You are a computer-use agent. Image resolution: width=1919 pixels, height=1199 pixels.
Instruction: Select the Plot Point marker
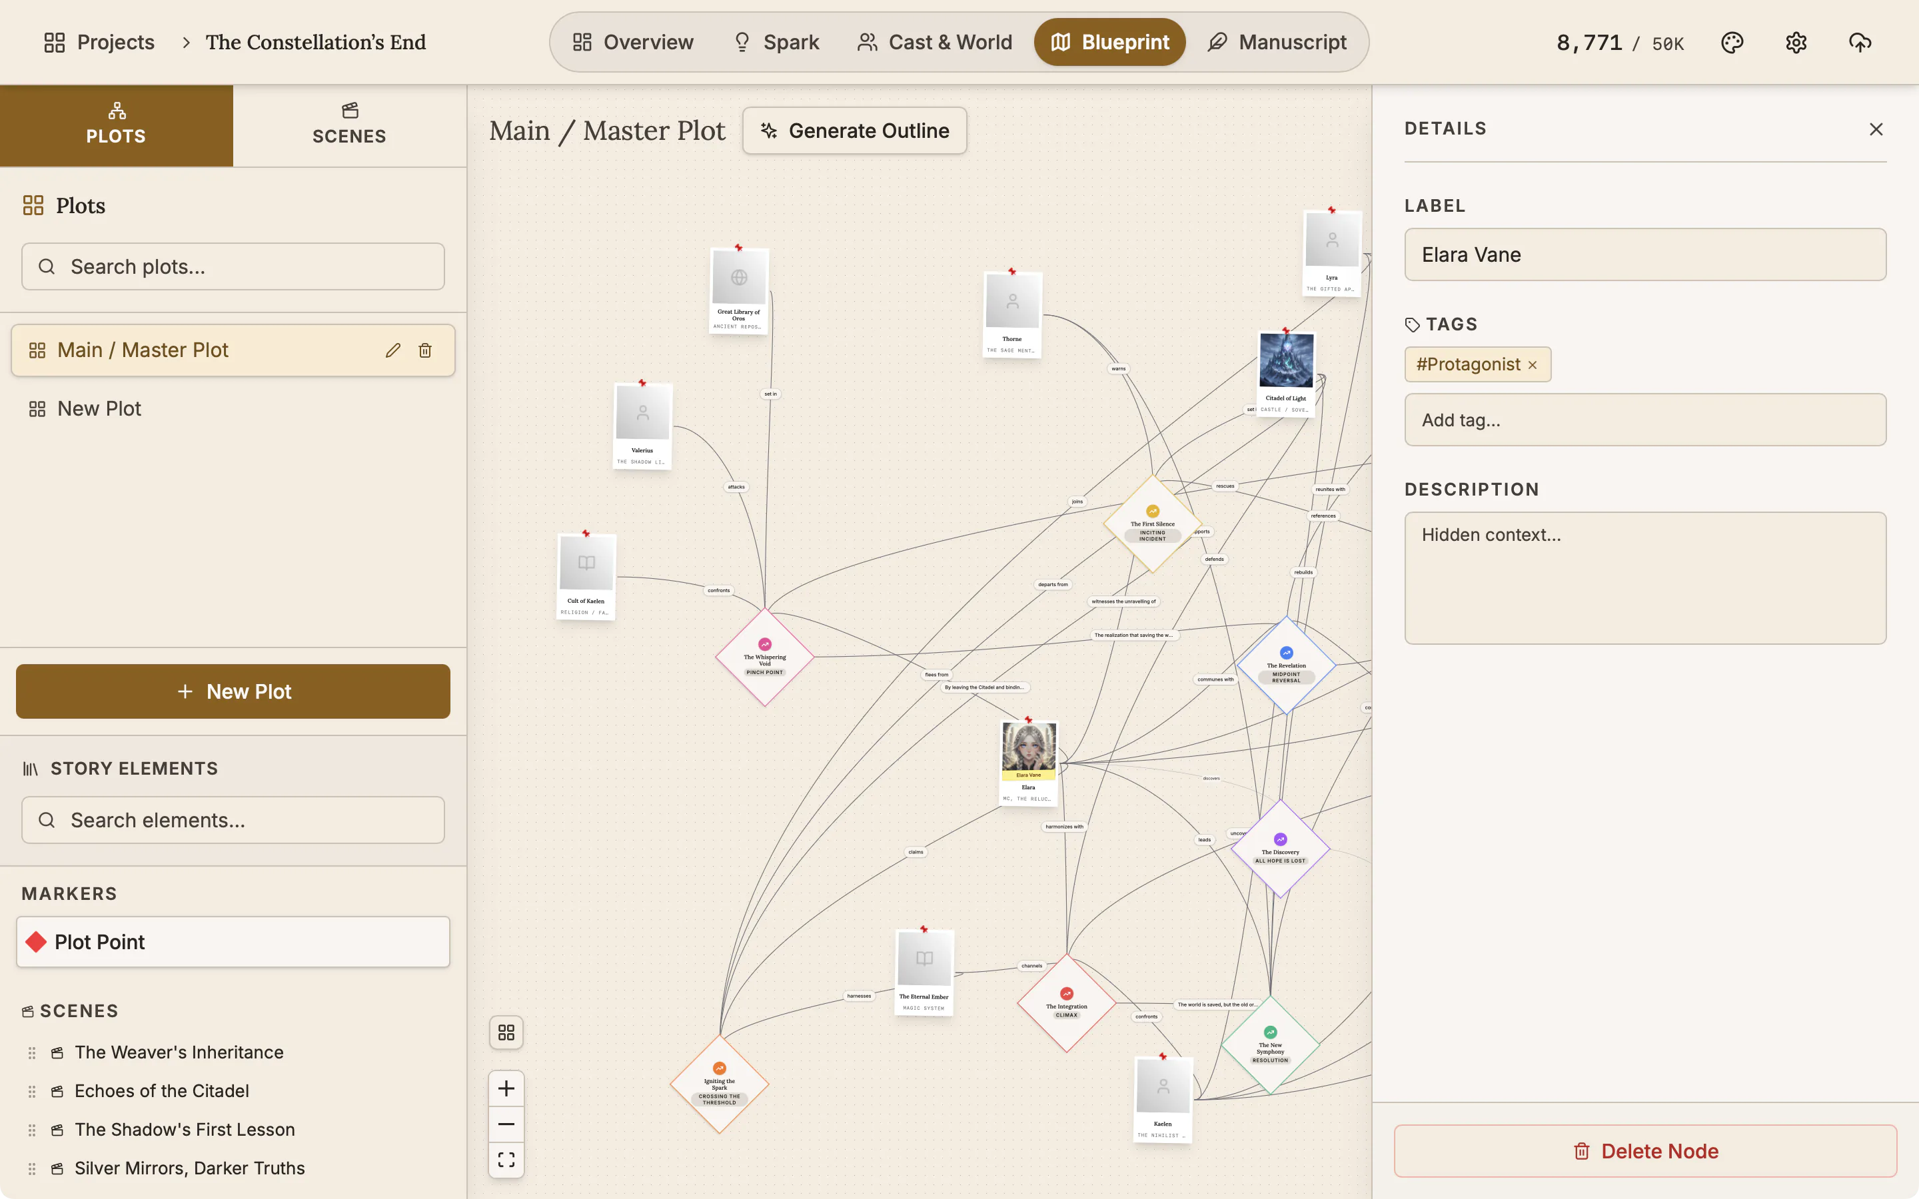pos(233,942)
